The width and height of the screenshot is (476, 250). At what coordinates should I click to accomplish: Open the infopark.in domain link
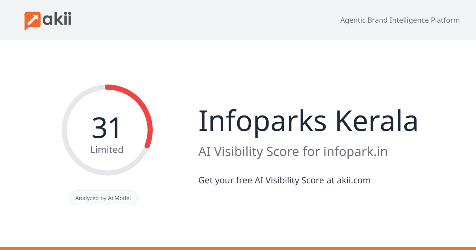pos(356,151)
